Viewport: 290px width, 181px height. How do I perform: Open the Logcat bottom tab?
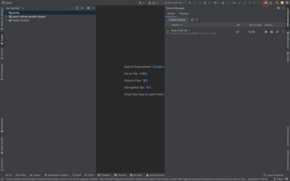point(35,175)
